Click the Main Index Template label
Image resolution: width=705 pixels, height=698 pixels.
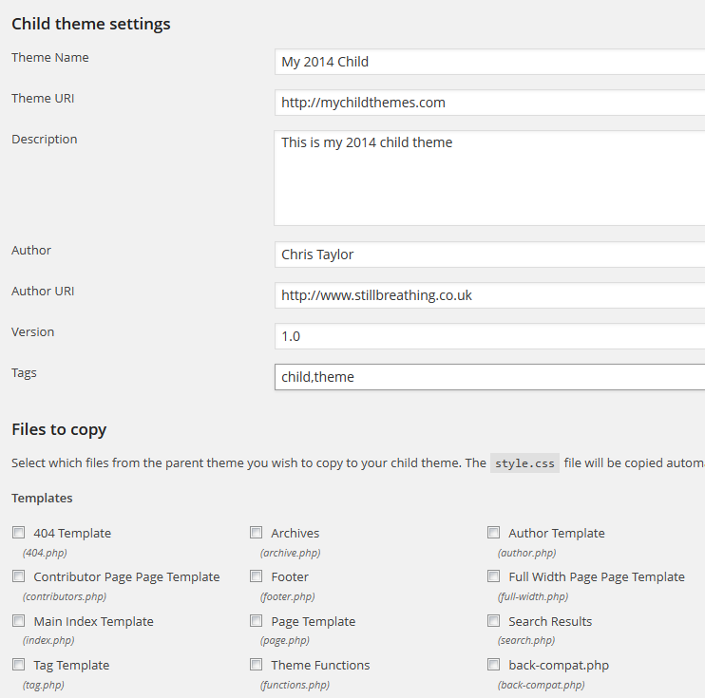pos(93,621)
